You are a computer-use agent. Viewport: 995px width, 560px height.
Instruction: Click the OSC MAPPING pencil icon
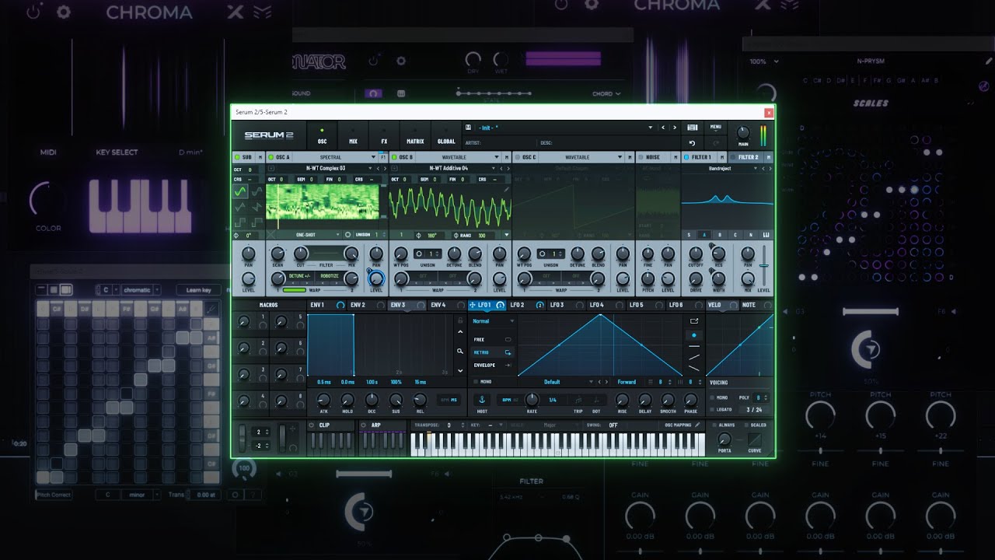[x=697, y=425]
